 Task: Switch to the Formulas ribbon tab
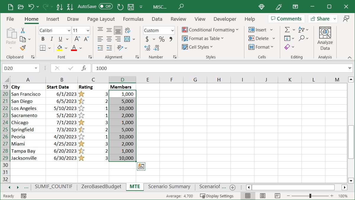pos(133,19)
